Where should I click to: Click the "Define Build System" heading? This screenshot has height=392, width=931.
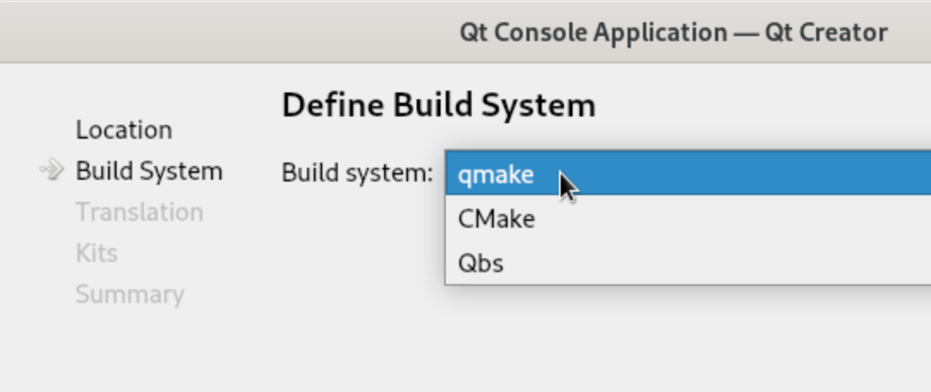coord(438,106)
